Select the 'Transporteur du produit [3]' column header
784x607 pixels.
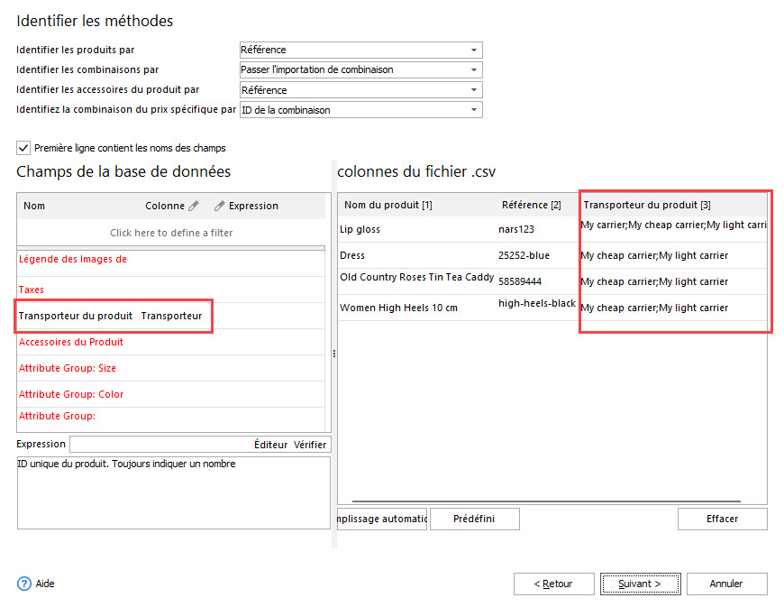(x=646, y=205)
